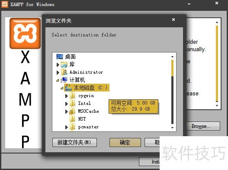Viewport: 228px width, 170px height.
Task: Select the Intel folder name
Action: pyautogui.click(x=84, y=103)
